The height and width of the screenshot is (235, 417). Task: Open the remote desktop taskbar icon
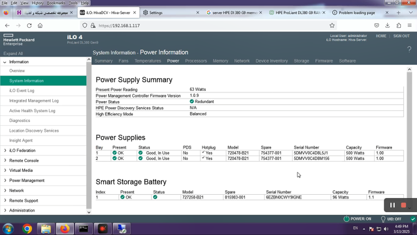pyautogui.click(x=122, y=229)
